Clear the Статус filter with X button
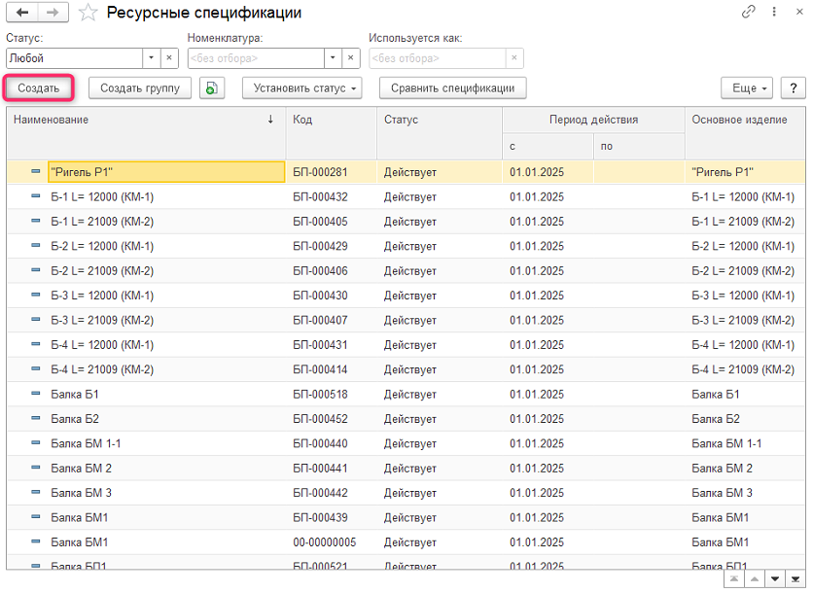This screenshot has height=593, width=813. 169,58
